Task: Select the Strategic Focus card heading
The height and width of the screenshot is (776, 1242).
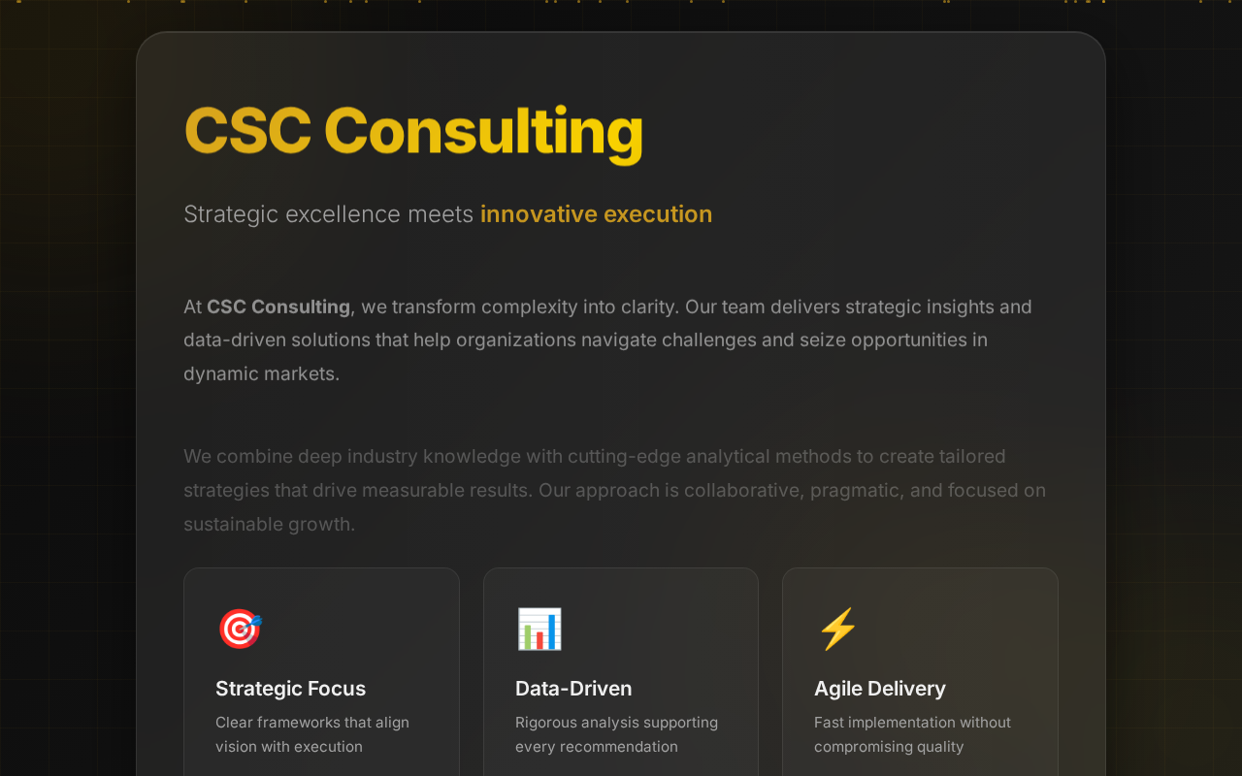Action: [x=290, y=689]
